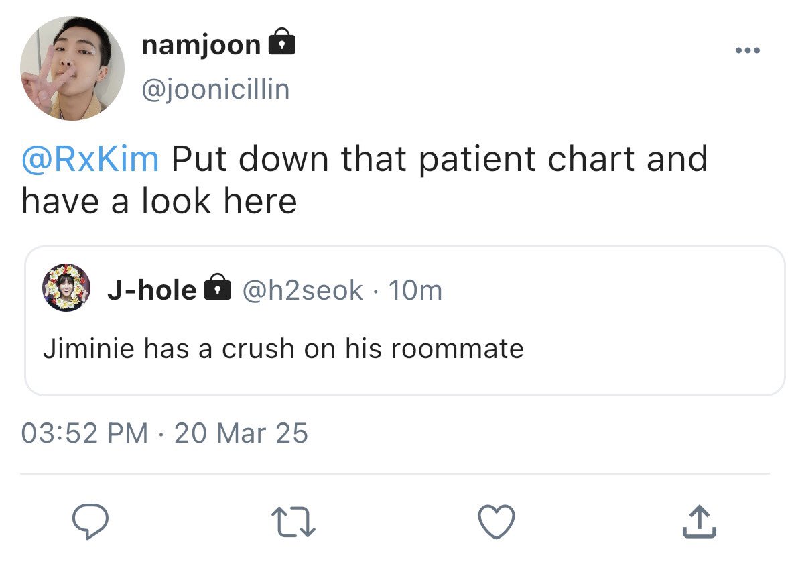The image size is (790, 566).
Task: Click the "have a look here" text line
Action: tap(159, 201)
